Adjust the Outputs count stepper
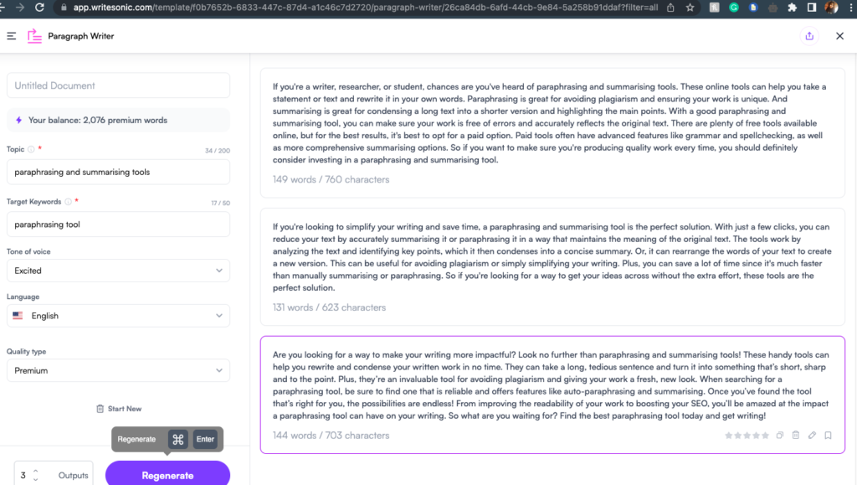Viewport: 857px width, 485px height. coord(34,474)
